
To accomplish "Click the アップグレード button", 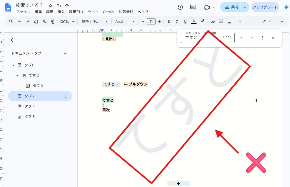I will tap(265, 7).
